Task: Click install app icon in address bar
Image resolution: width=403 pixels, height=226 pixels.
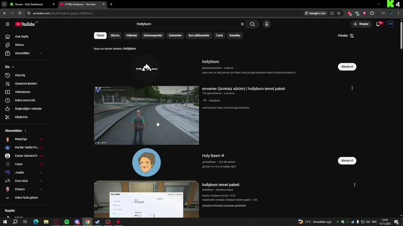Action: click(332, 13)
